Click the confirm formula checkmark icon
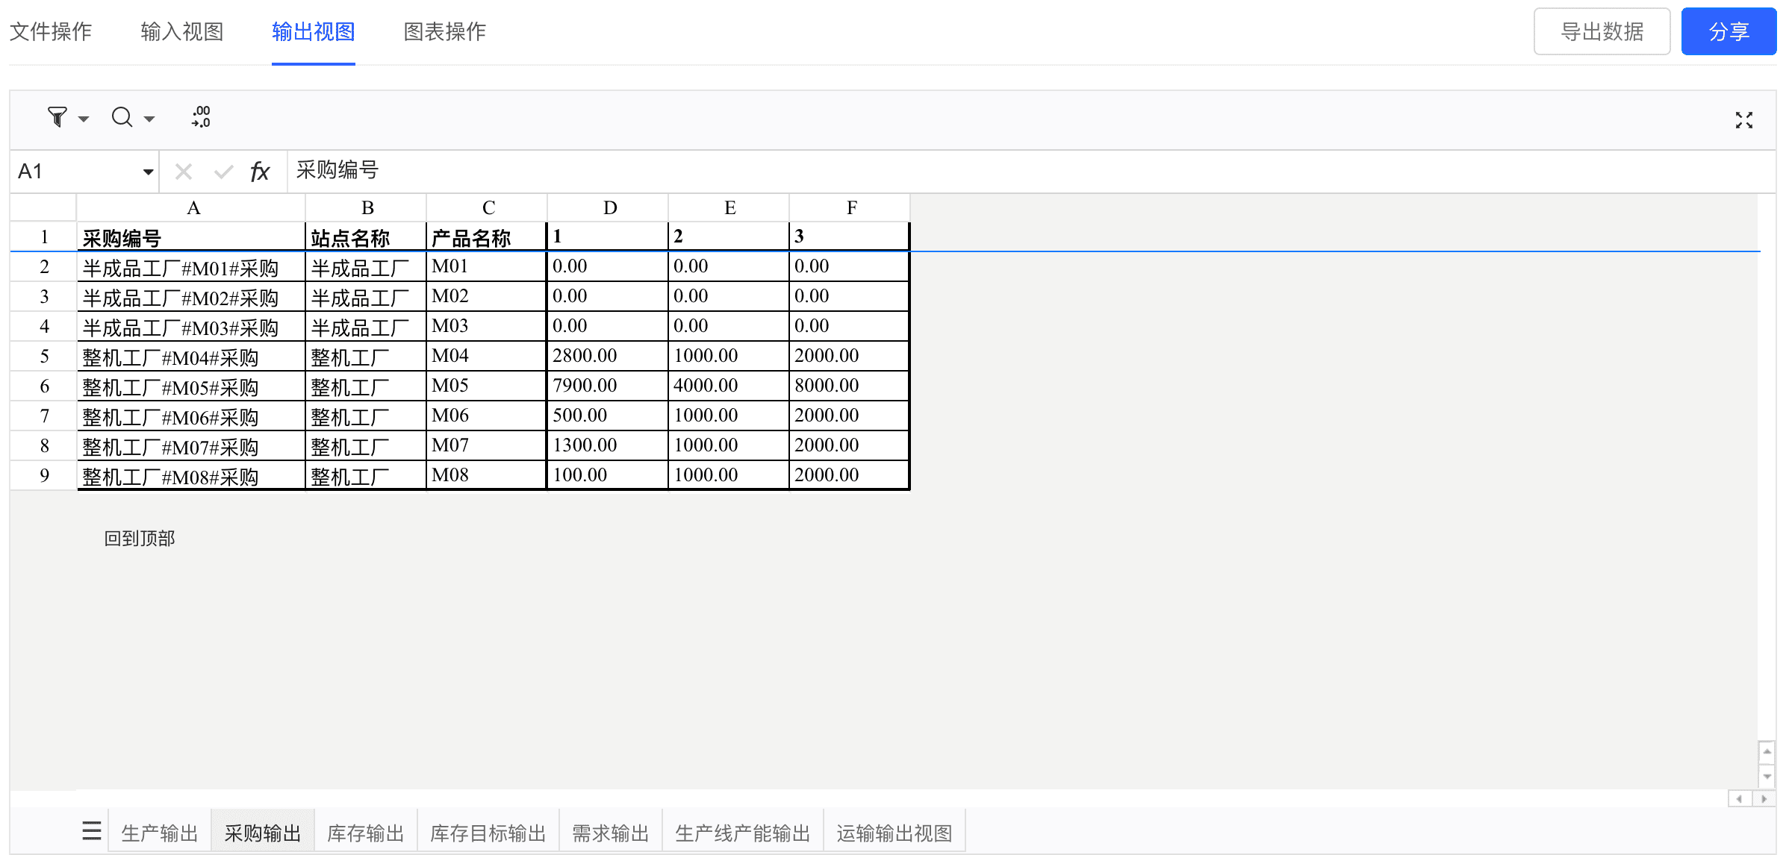 coord(223,172)
